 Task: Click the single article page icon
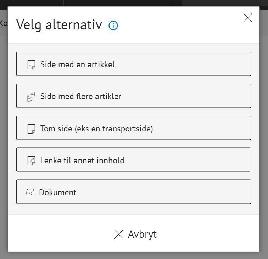click(x=32, y=65)
